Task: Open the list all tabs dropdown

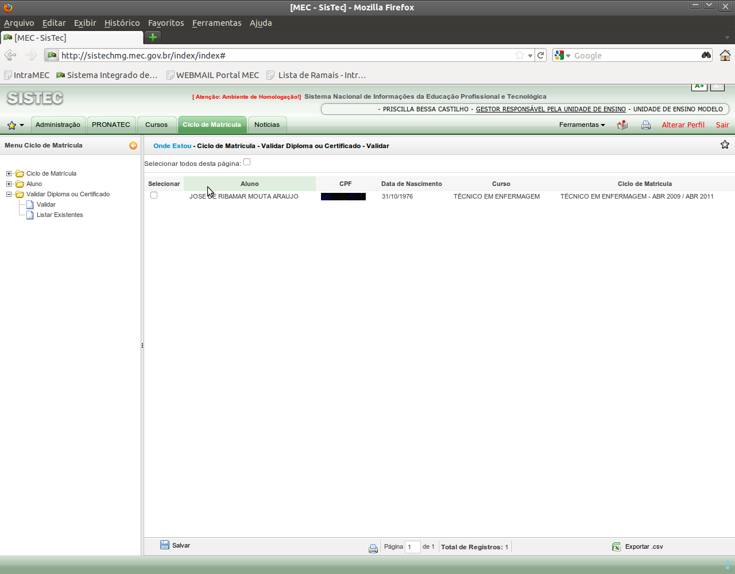Action: [727, 37]
